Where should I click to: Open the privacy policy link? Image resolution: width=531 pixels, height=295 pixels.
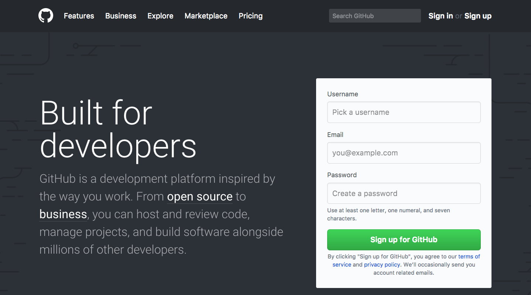click(382, 265)
